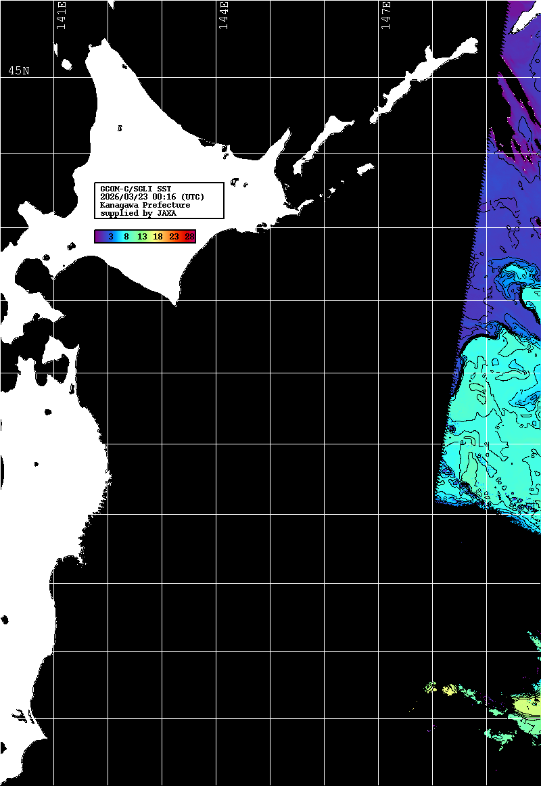Pick the value 28 on the color scale
541x786 pixels.
coord(189,237)
